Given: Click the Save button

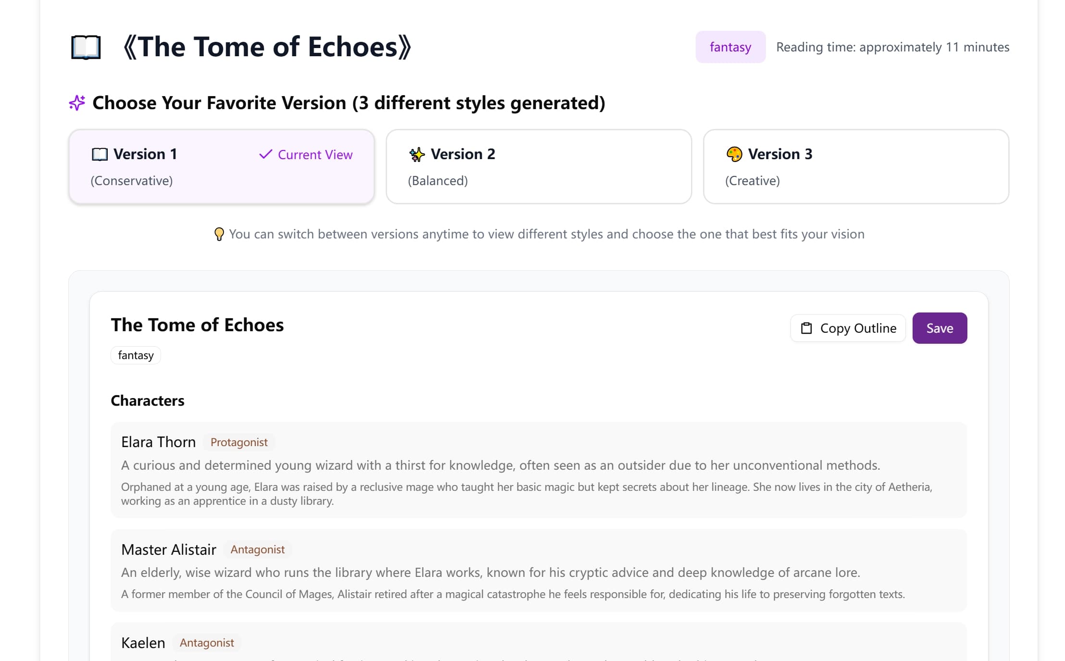Looking at the screenshot, I should [939, 328].
